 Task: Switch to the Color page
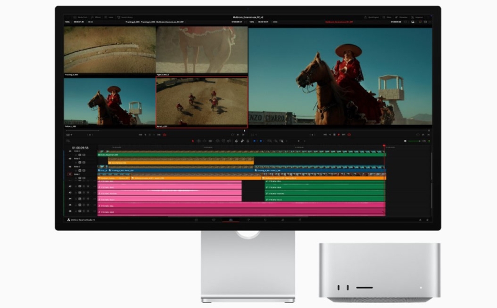coord(265,220)
